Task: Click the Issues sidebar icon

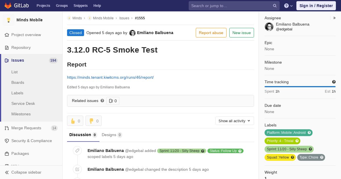Action: point(7,60)
